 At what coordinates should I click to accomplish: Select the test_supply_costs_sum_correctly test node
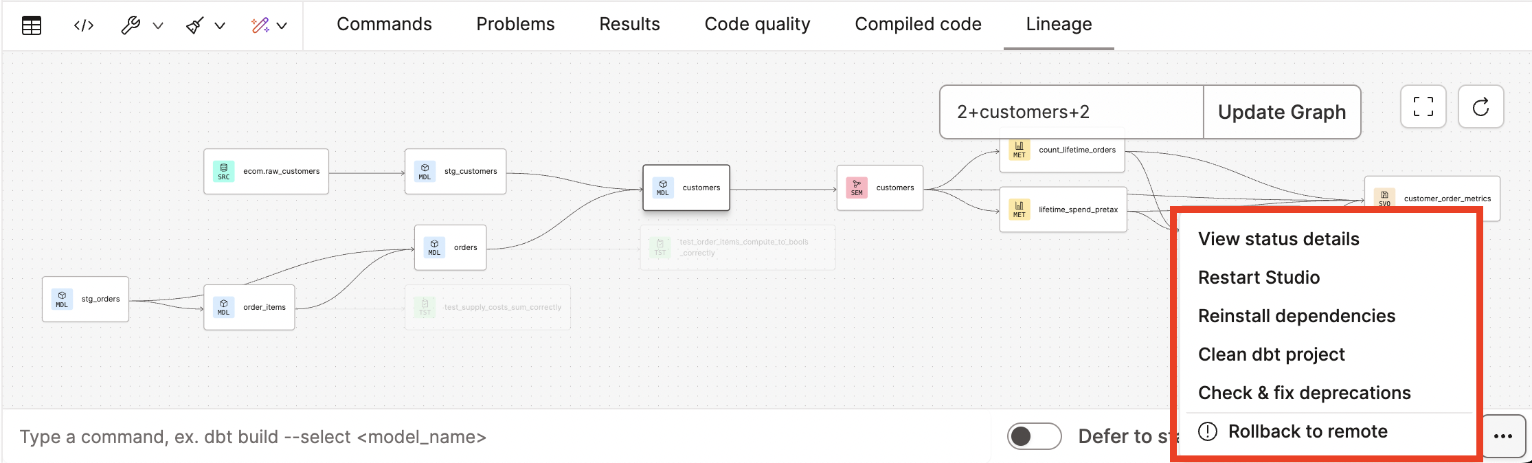[x=487, y=307]
